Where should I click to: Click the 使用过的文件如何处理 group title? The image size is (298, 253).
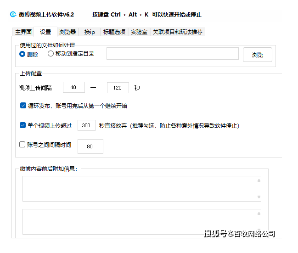coord(47,45)
